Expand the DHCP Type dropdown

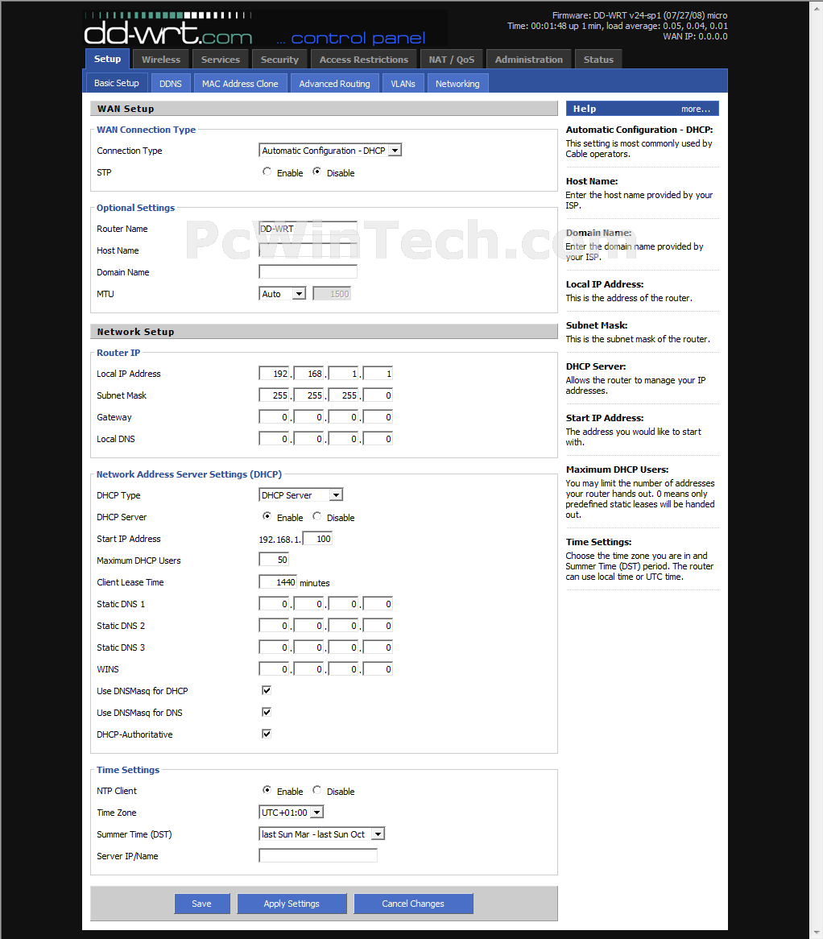pyautogui.click(x=300, y=495)
